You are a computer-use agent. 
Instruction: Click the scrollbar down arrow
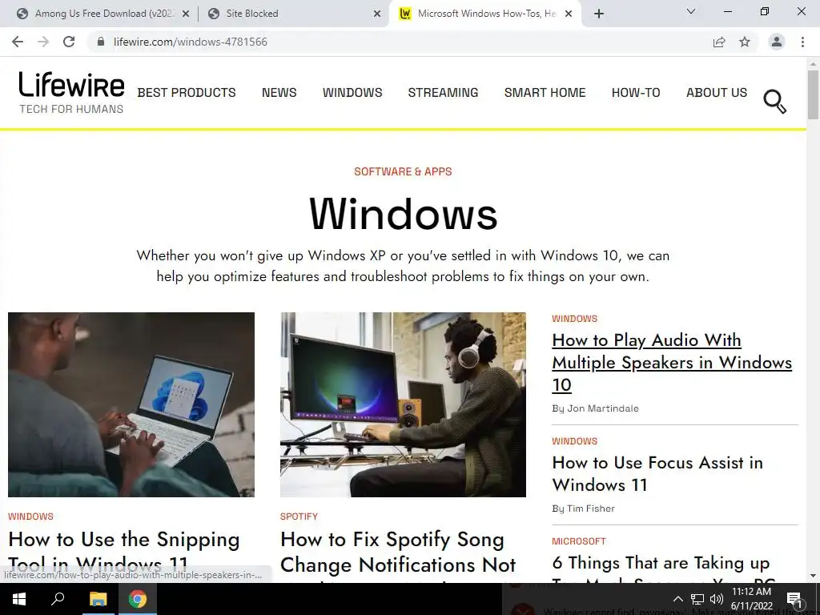coord(813,576)
